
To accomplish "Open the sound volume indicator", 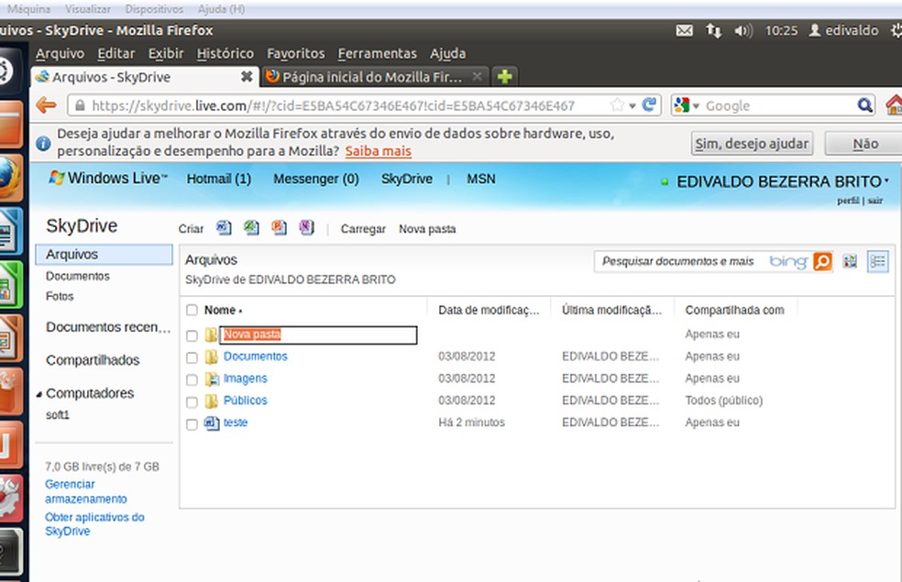I will (742, 30).
